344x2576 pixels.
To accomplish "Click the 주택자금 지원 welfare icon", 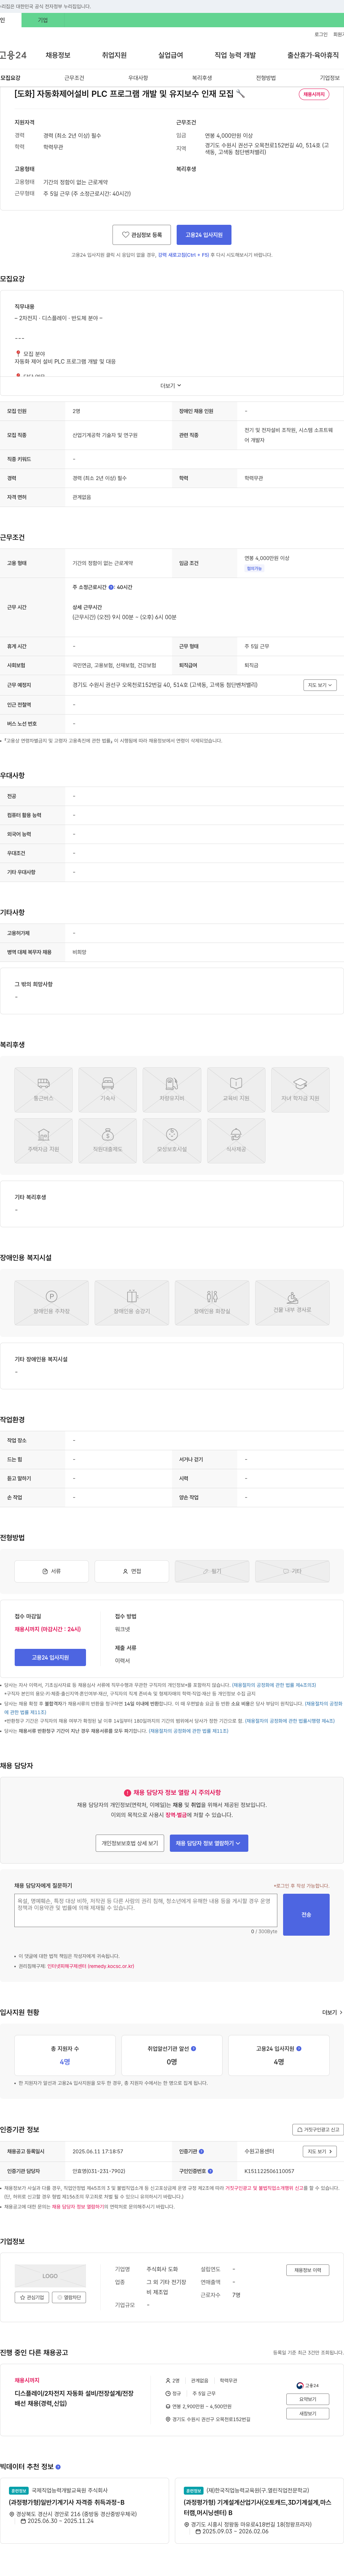I will [43, 1141].
